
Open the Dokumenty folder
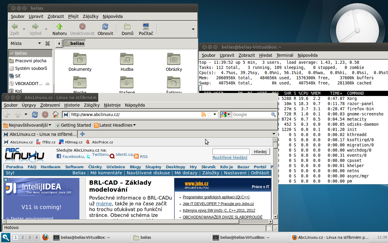pyautogui.click(x=80, y=62)
